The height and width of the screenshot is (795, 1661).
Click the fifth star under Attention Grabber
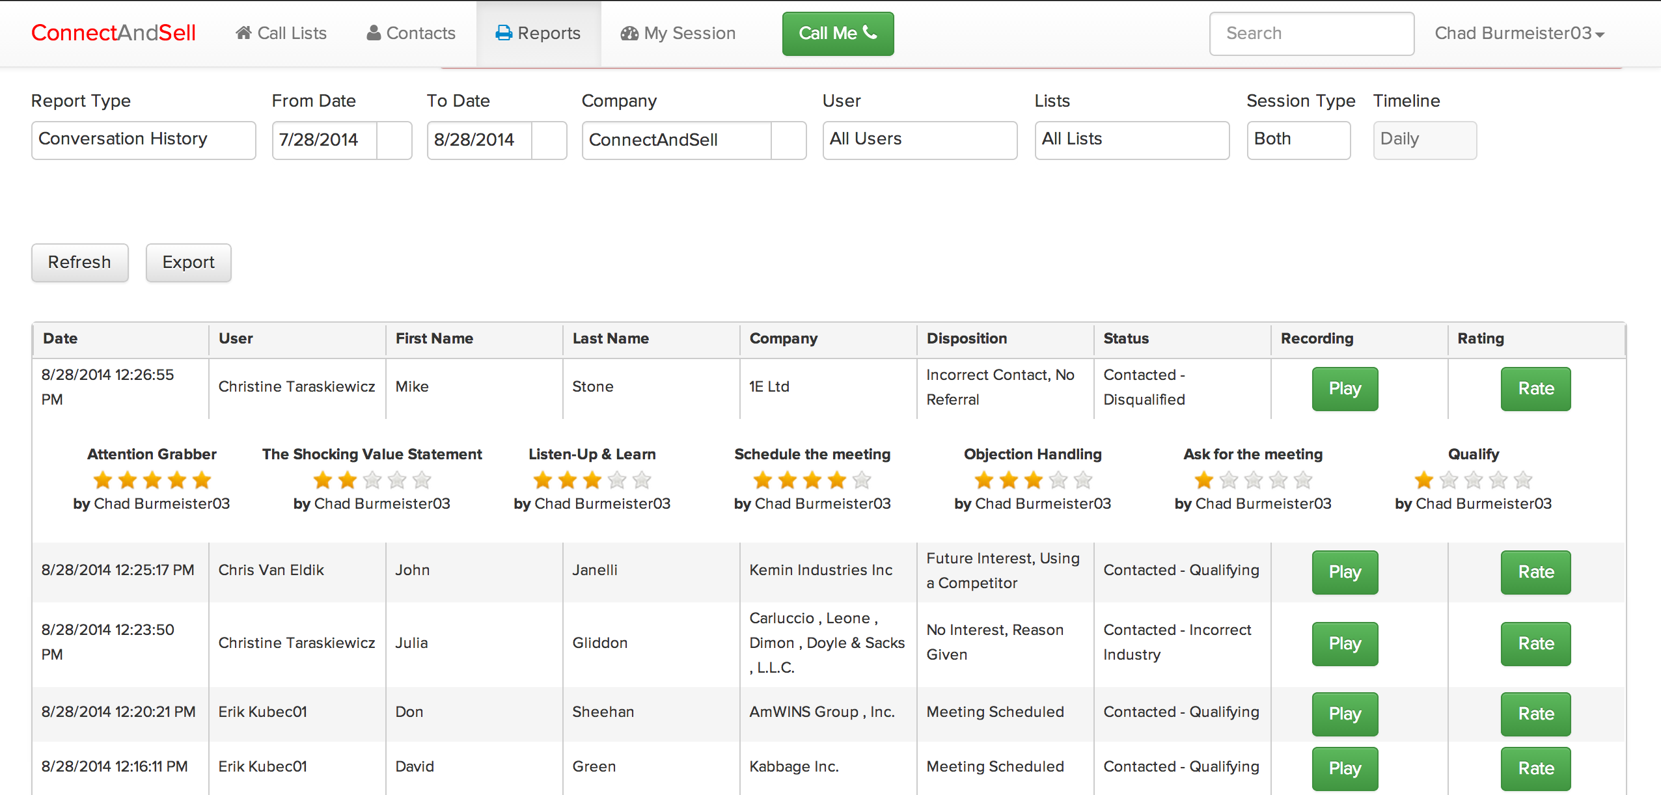pyautogui.click(x=202, y=481)
